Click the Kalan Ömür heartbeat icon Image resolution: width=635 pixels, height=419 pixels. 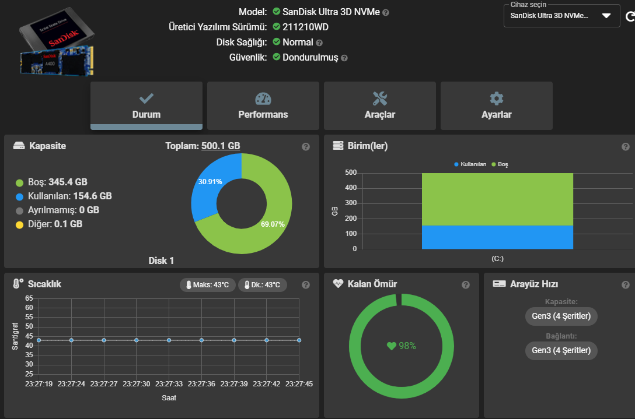pyautogui.click(x=338, y=284)
